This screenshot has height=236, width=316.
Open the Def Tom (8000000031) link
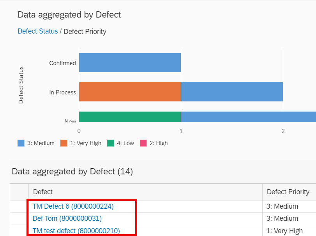(x=67, y=218)
